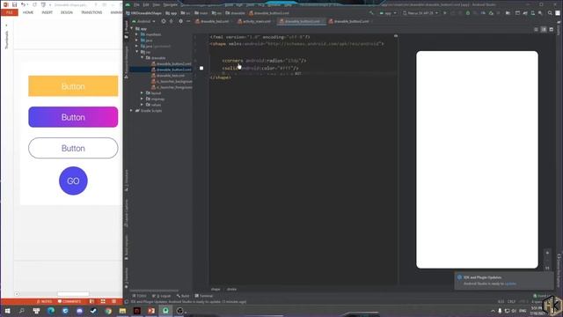This screenshot has width=563, height=317.
Task: Click the Undo icon in PowerPoint title bar
Action: coord(23,4)
